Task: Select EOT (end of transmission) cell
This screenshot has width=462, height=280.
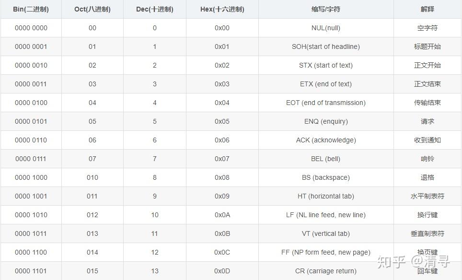Action: (326, 103)
